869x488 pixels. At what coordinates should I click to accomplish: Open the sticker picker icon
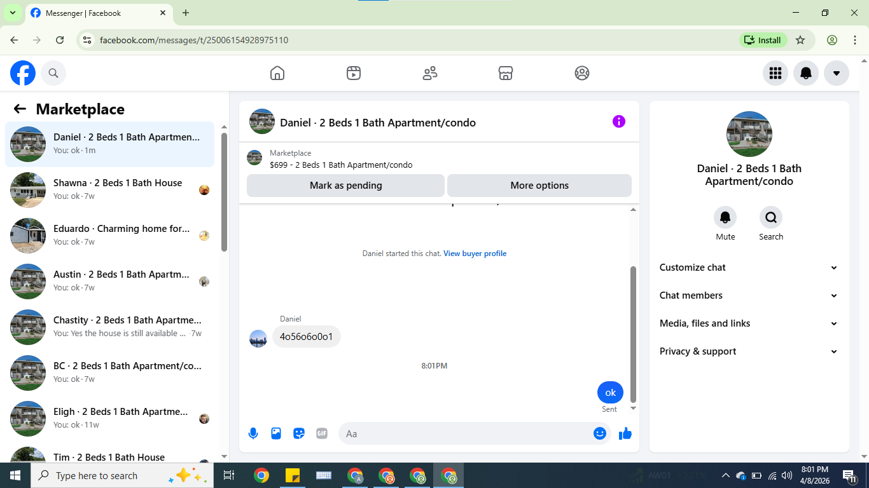(x=299, y=433)
